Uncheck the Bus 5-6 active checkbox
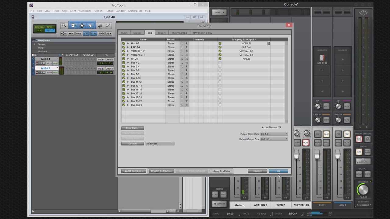Screen dimensions: 390x219 coord(124,70)
